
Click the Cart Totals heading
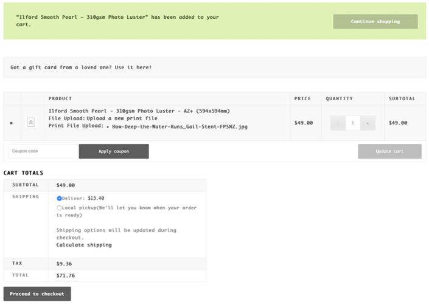[x=23, y=173]
